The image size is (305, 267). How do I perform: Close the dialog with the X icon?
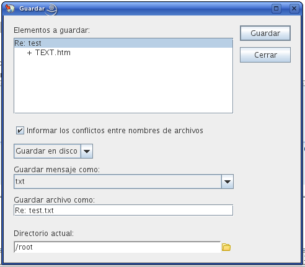point(294,9)
